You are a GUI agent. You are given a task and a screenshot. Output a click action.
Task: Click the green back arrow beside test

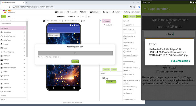4,17
